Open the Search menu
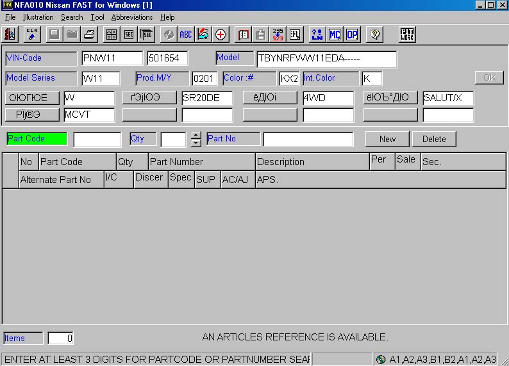 (x=72, y=17)
